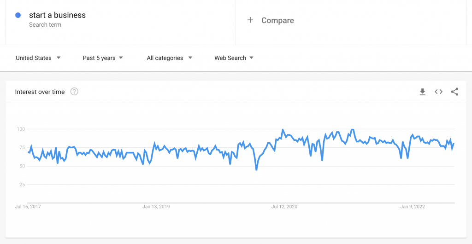Click the lowest dip in the trend line
472x244 pixels.
click(x=256, y=170)
